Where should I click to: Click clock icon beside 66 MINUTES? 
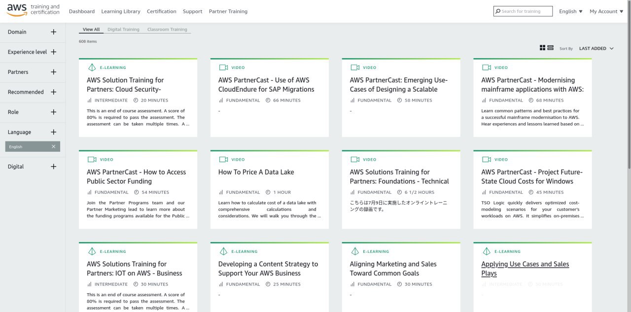268,100
